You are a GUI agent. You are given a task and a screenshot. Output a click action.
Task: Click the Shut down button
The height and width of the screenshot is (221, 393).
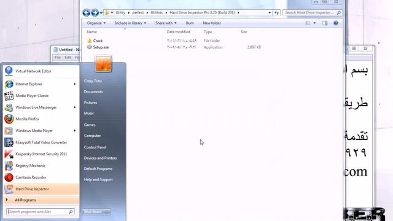click(93, 212)
